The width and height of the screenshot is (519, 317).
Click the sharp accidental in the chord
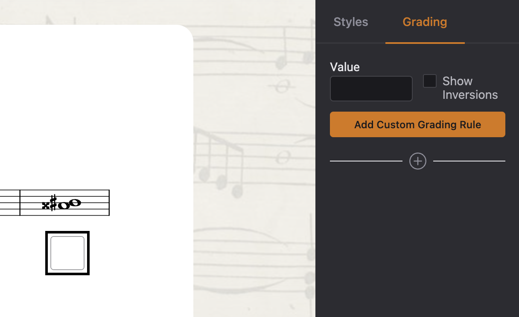[53, 203]
